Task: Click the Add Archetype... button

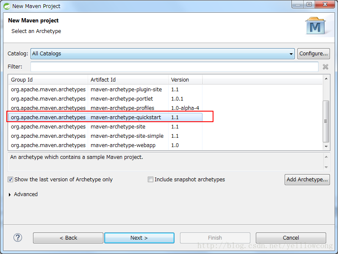Action: click(307, 180)
